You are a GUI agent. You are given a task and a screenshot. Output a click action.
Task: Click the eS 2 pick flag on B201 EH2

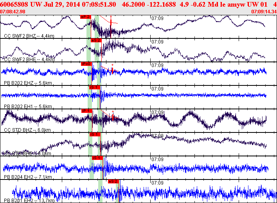[113, 181]
